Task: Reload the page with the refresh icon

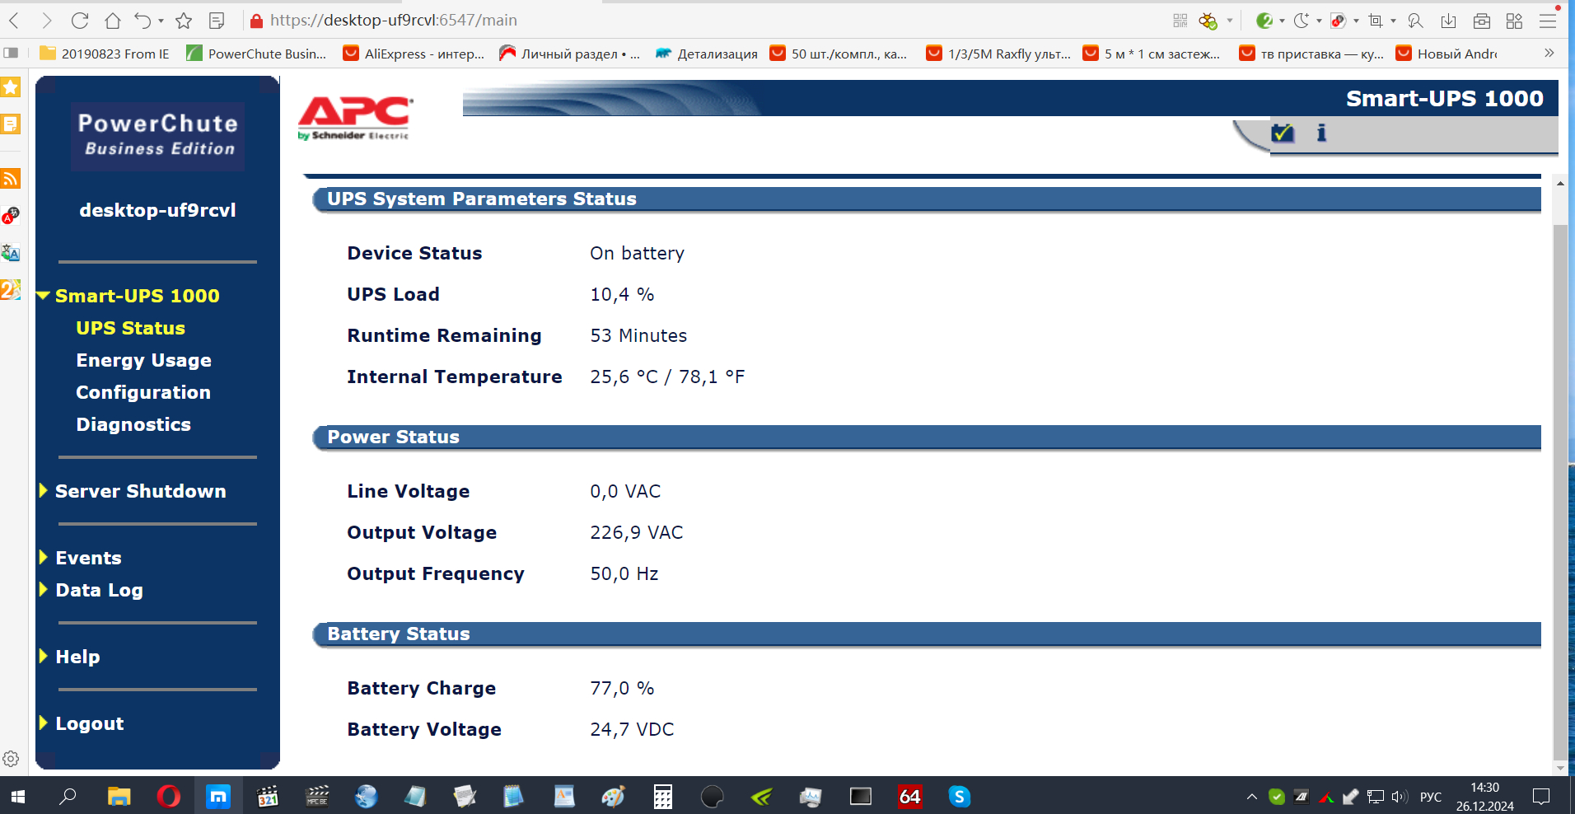Action: (x=80, y=21)
